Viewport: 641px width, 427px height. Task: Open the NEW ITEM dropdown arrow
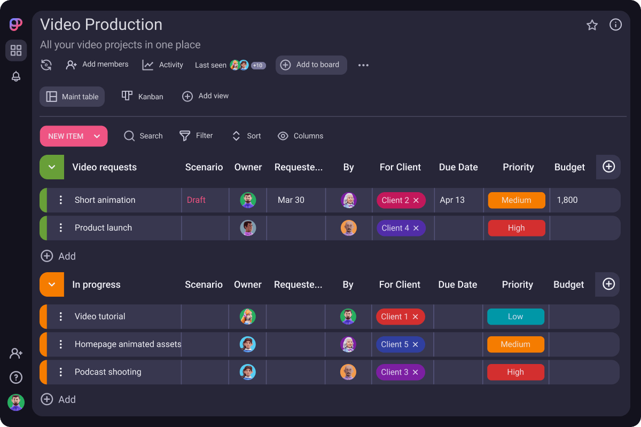(97, 136)
